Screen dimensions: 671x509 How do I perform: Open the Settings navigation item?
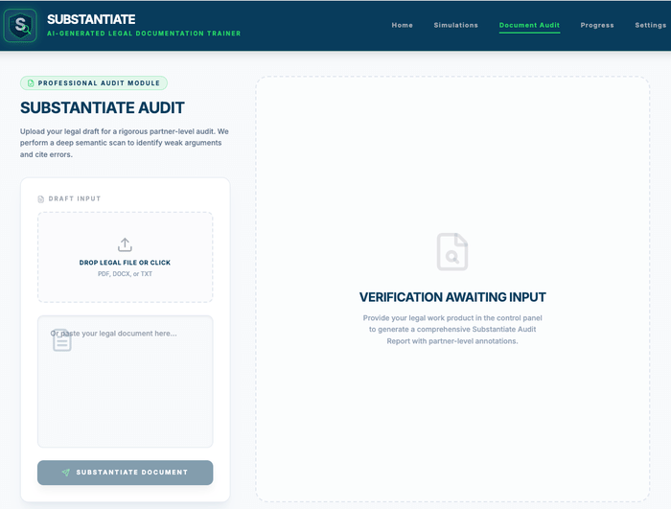click(650, 25)
